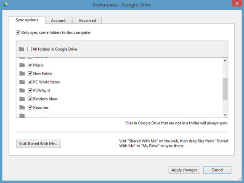Select the PCWApril label
Screen dimensions: 244x183
pos(41,91)
